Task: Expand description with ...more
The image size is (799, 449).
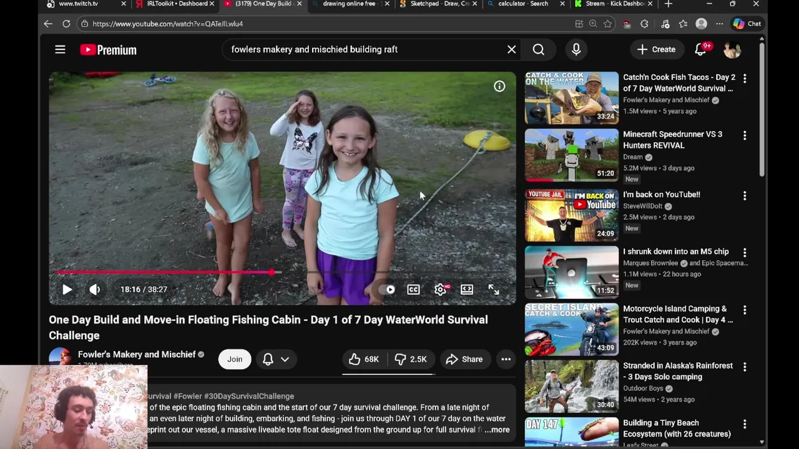Action: click(x=497, y=430)
